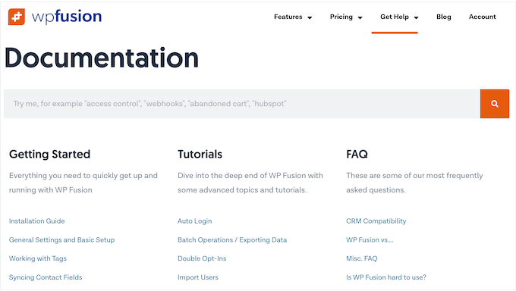Open General Settings and Basic Setup
Image resolution: width=516 pixels, height=291 pixels.
(62, 239)
